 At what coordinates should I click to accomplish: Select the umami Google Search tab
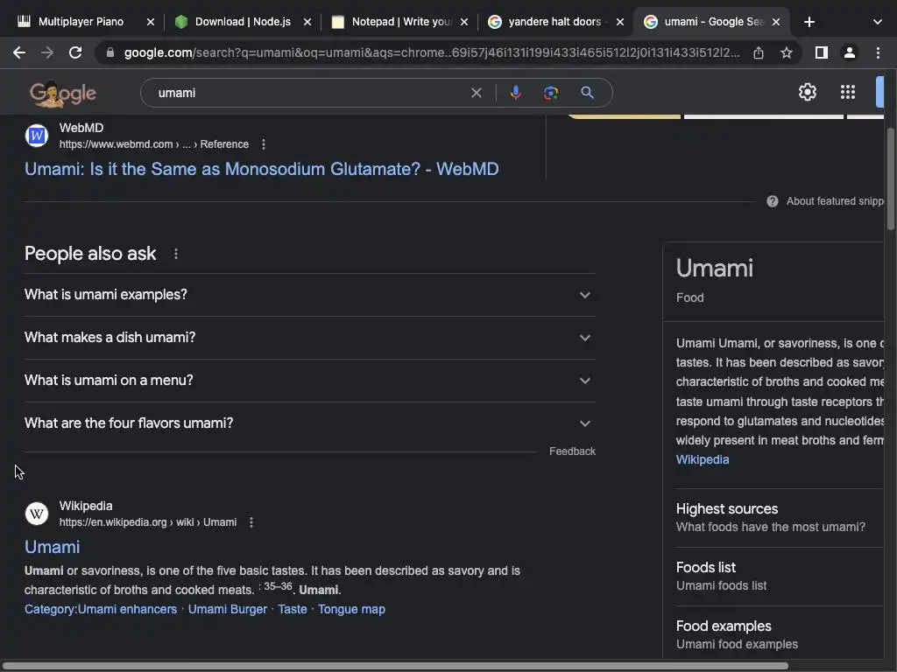click(x=713, y=22)
